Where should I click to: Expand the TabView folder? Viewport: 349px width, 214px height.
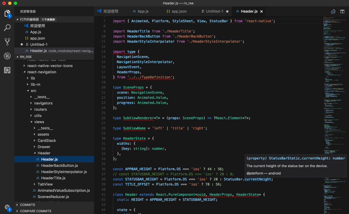click(46, 184)
